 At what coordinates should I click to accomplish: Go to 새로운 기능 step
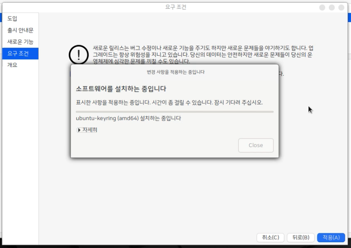20,42
